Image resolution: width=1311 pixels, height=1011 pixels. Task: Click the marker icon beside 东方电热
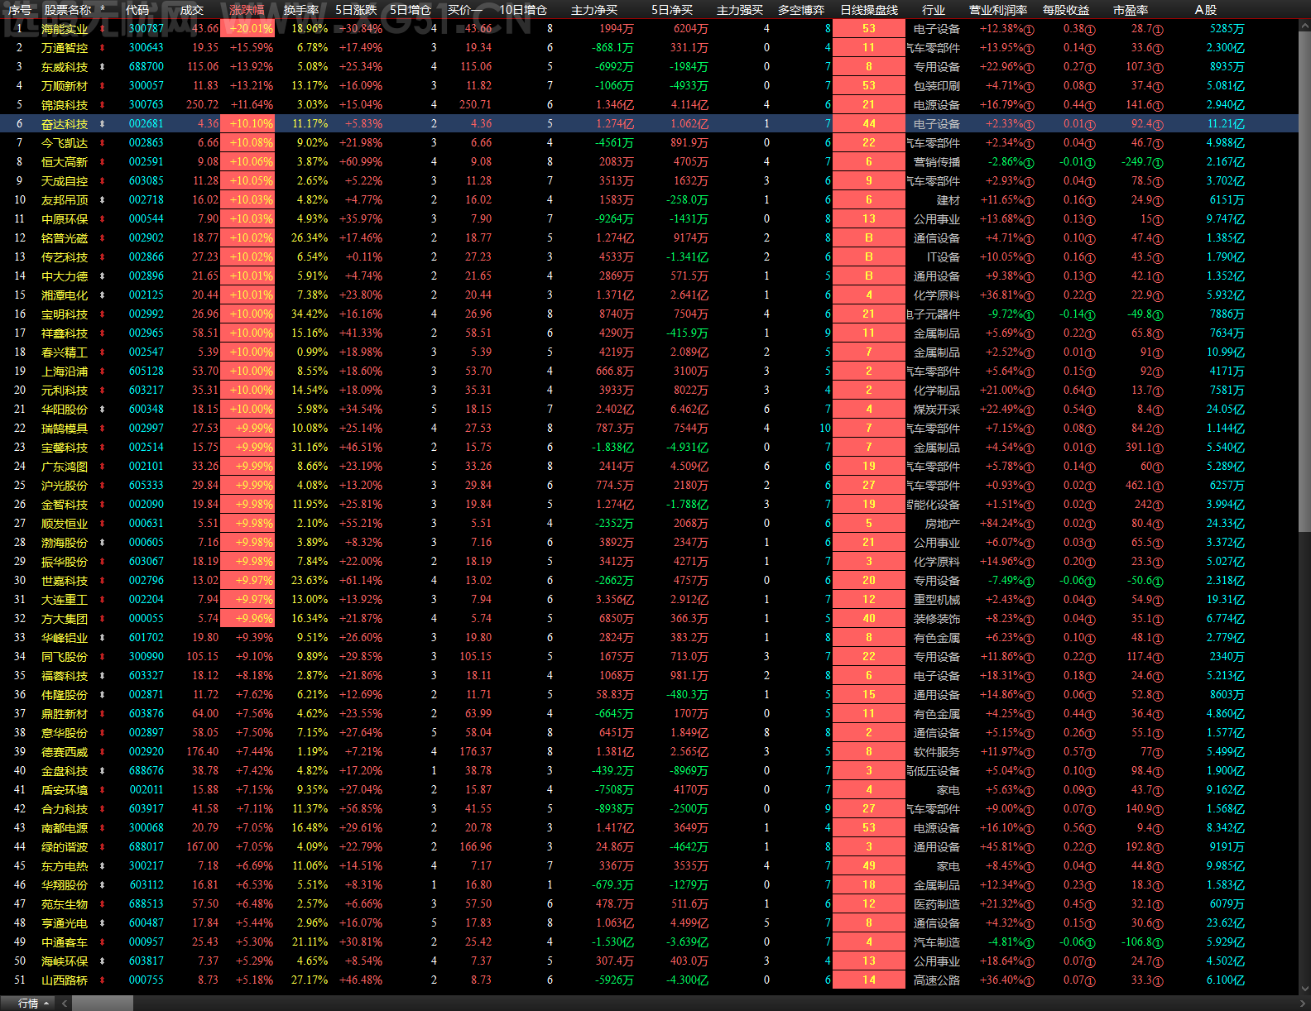click(x=103, y=866)
